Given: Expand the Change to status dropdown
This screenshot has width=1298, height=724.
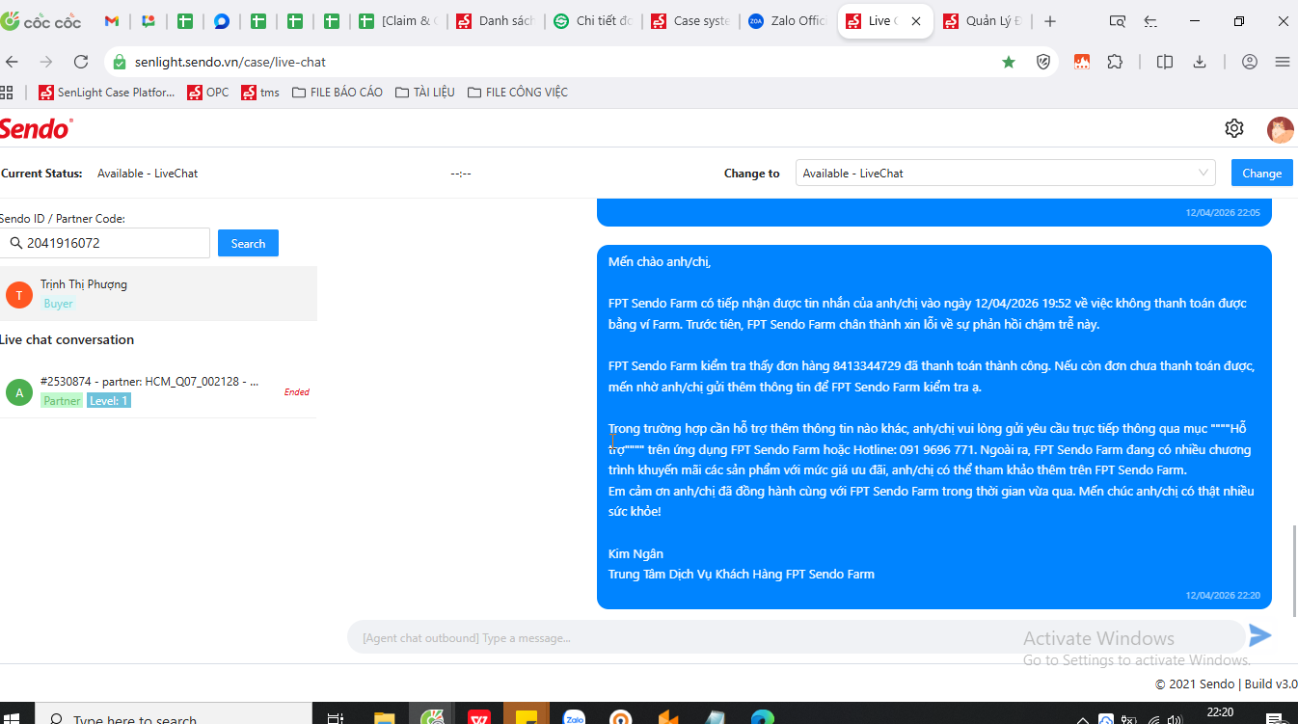Looking at the screenshot, I should 1006,173.
